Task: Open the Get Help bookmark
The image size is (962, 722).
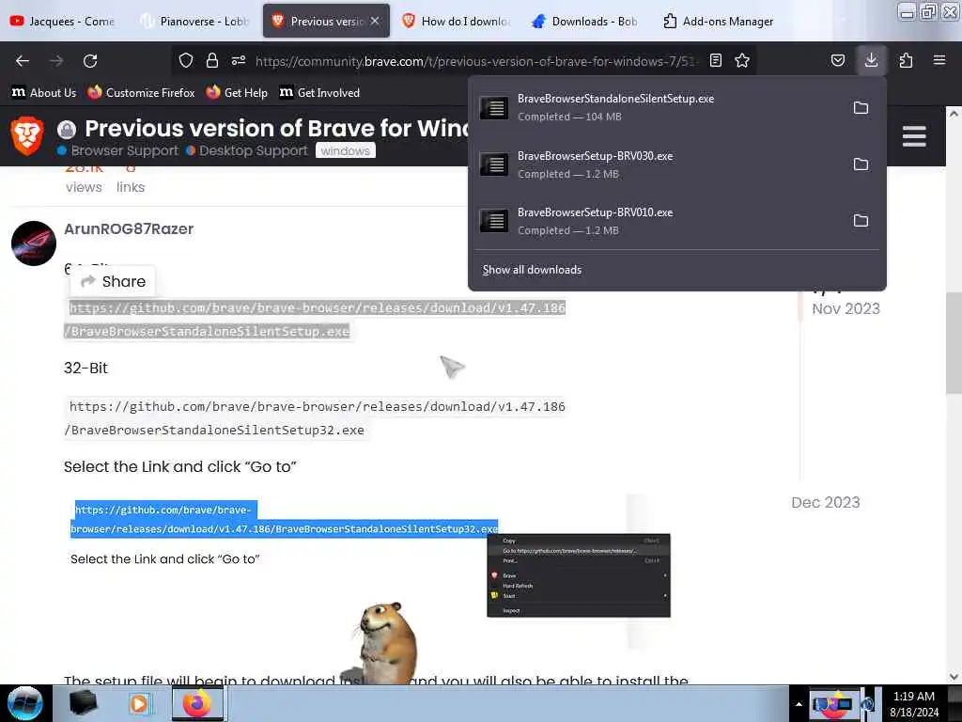Action: coord(238,93)
